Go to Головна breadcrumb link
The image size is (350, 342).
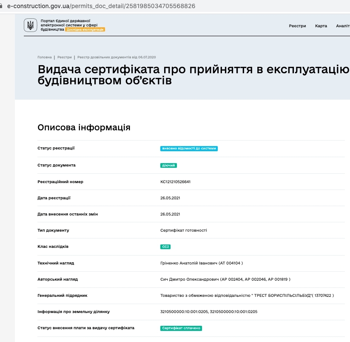click(44, 57)
